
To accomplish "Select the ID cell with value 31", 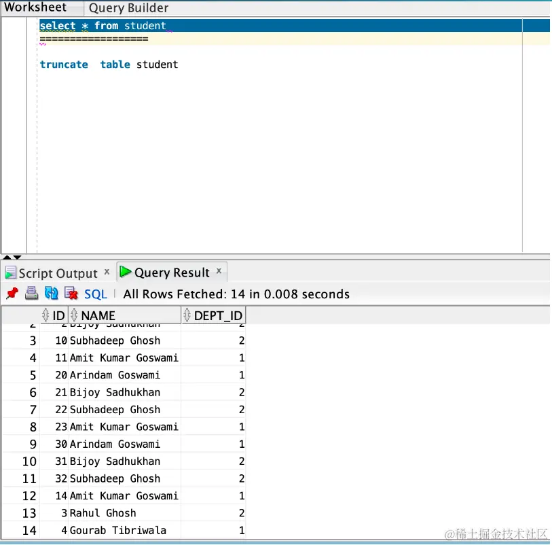I will 54,461.
